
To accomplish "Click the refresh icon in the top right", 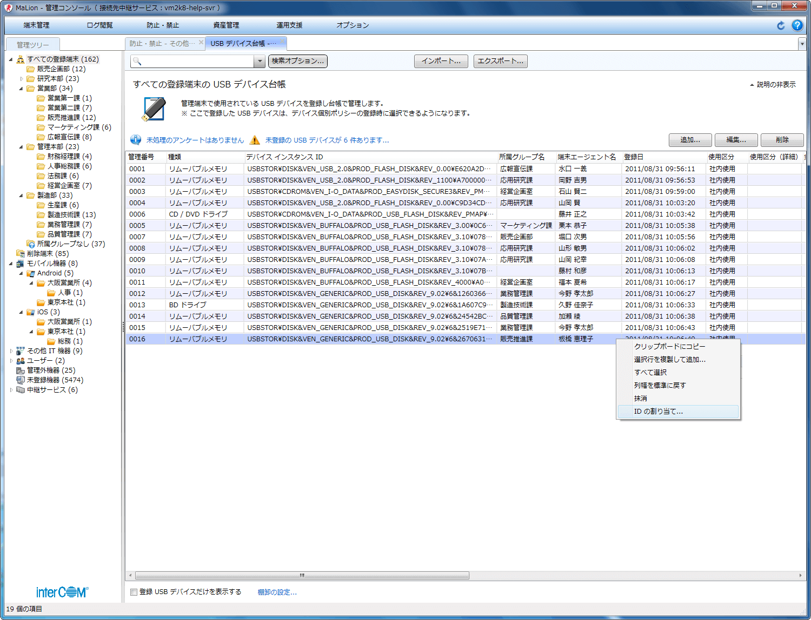I will pyautogui.click(x=781, y=25).
